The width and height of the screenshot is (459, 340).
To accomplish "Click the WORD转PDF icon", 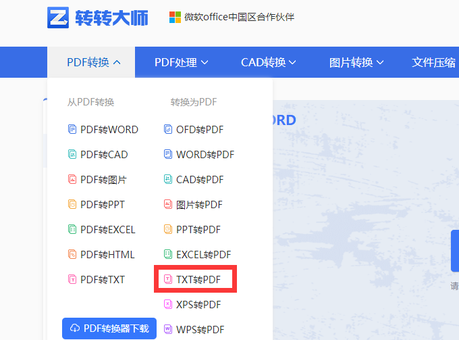I will (x=167, y=154).
